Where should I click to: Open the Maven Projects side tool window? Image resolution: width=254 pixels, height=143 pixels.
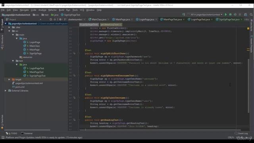click(x=251, y=44)
